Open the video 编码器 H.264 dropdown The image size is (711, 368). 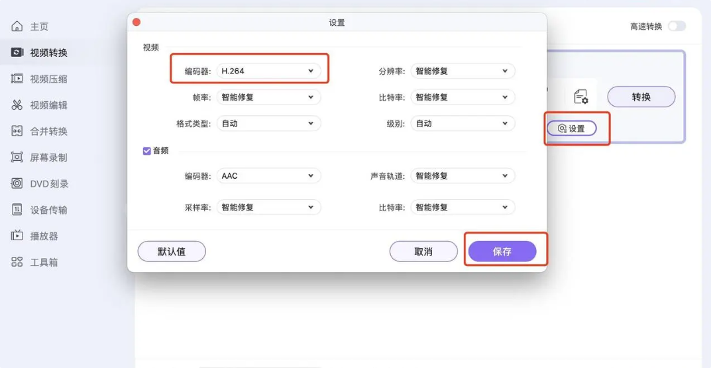pyautogui.click(x=268, y=71)
